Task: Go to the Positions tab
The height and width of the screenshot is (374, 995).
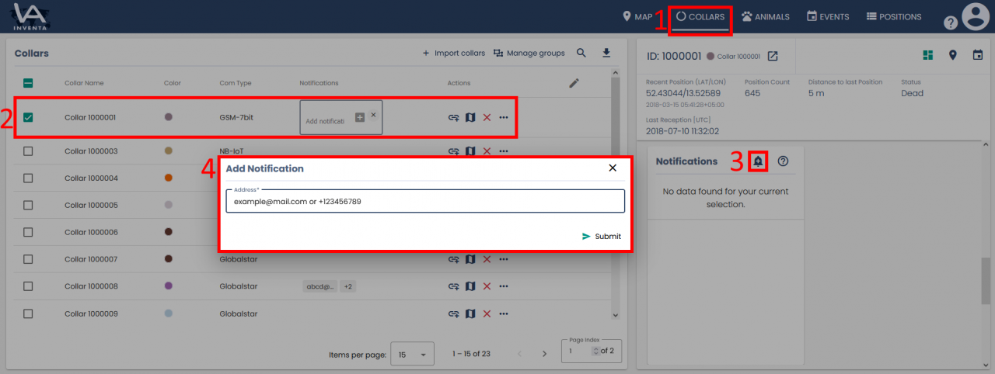Action: (894, 16)
